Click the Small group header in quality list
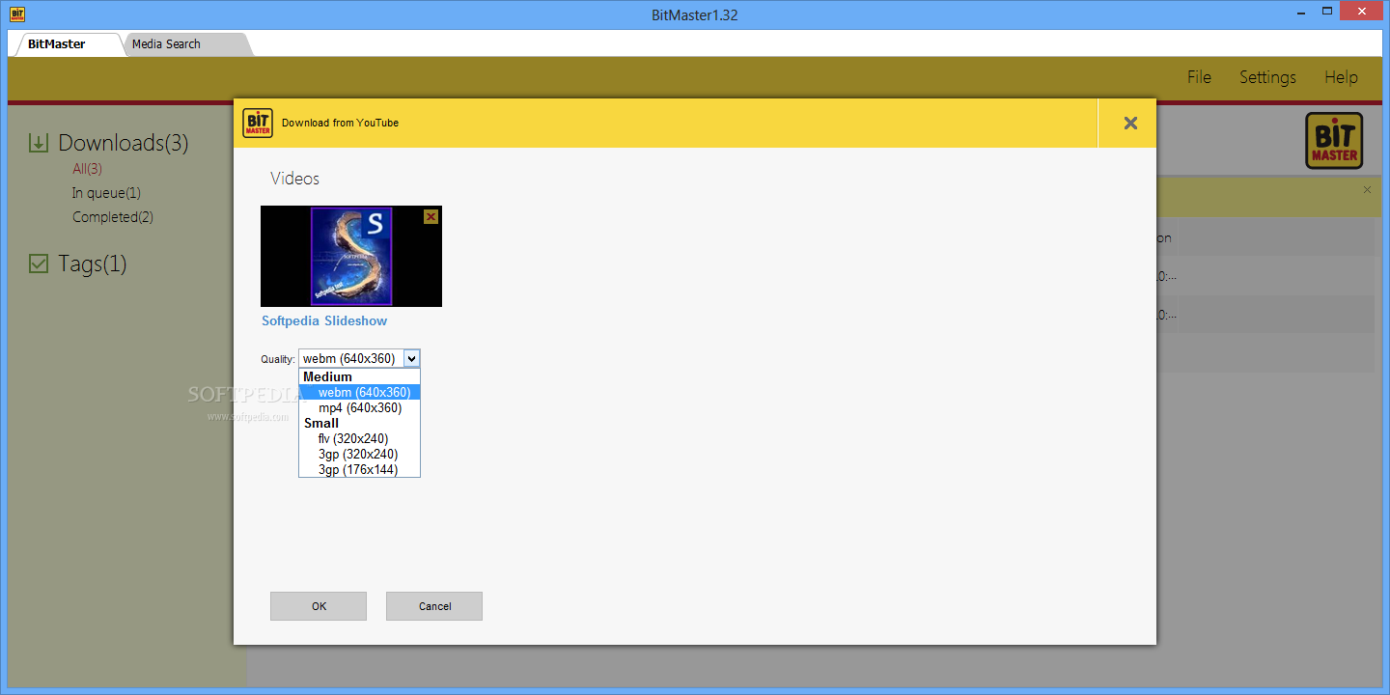The image size is (1390, 695). pos(359,423)
